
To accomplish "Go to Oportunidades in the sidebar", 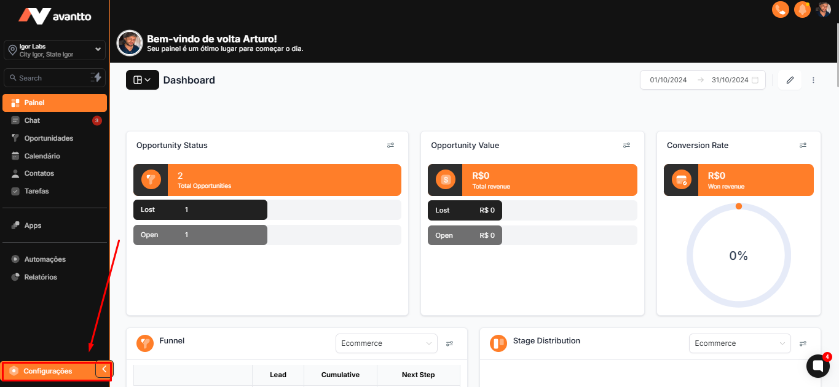I will (x=49, y=138).
